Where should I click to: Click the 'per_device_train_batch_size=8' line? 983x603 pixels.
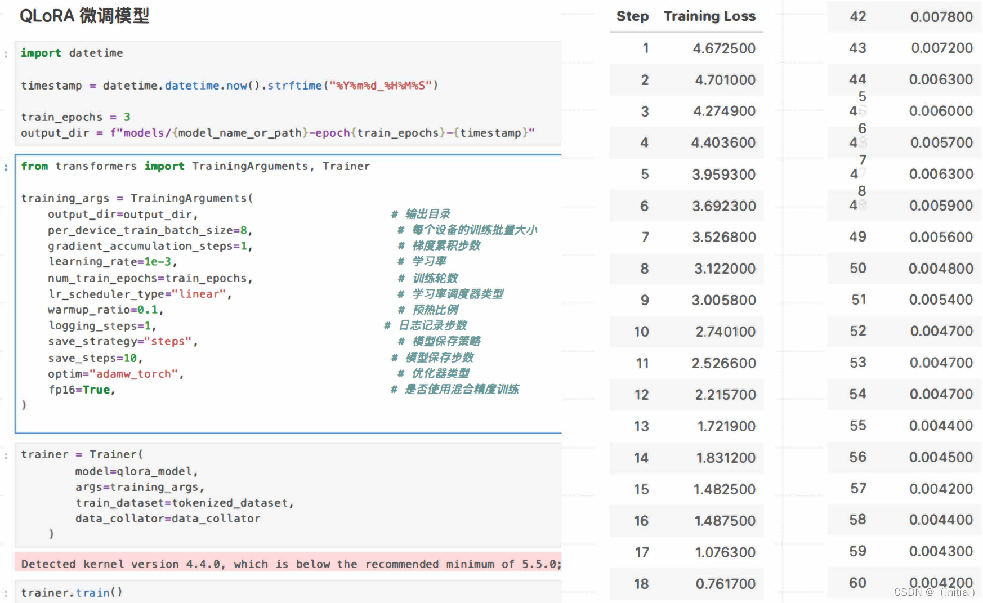click(150, 230)
